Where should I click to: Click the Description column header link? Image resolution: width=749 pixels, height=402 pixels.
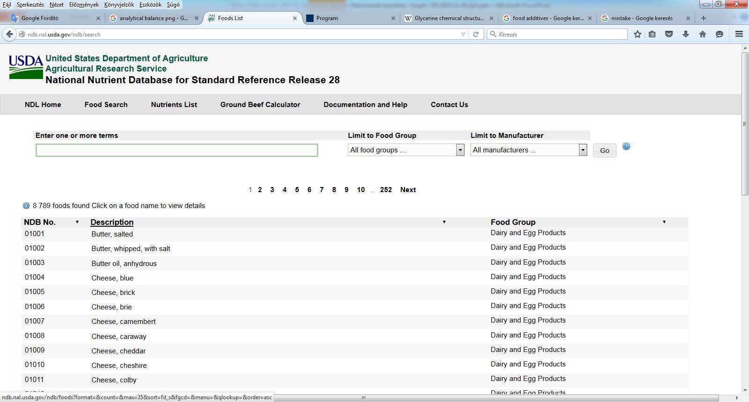pyautogui.click(x=112, y=222)
